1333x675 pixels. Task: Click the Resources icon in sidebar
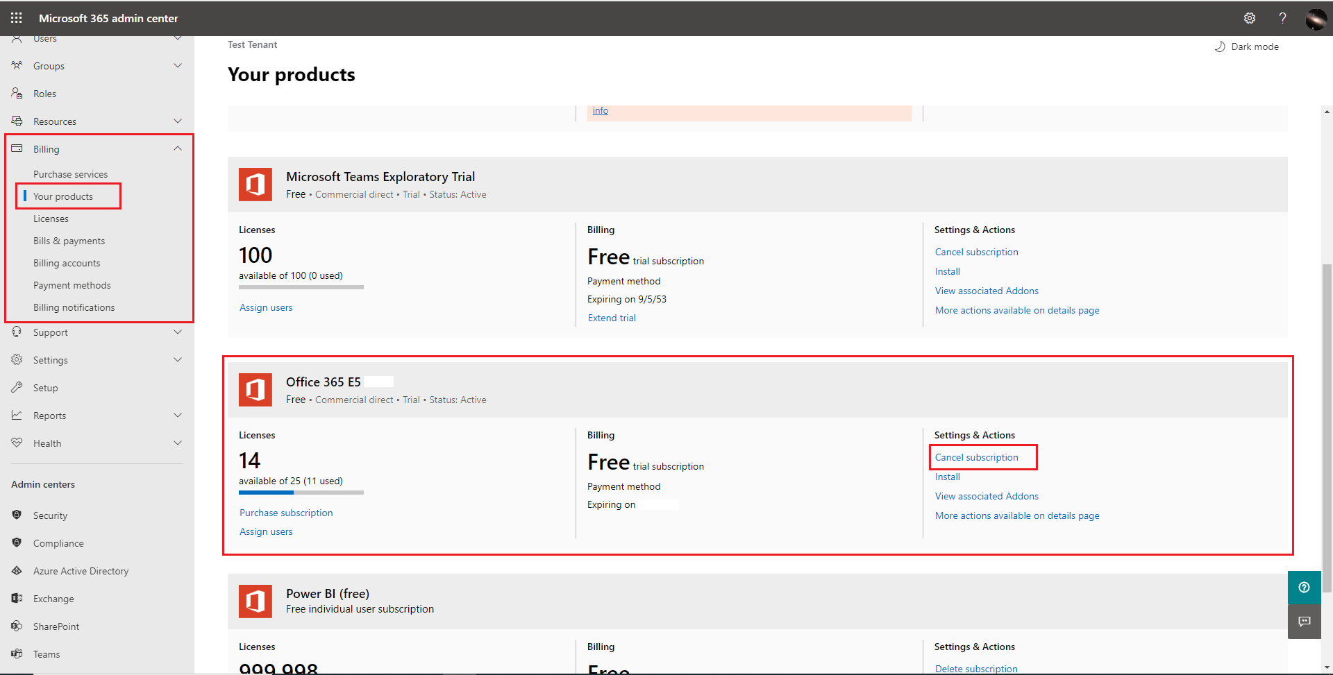[17, 121]
